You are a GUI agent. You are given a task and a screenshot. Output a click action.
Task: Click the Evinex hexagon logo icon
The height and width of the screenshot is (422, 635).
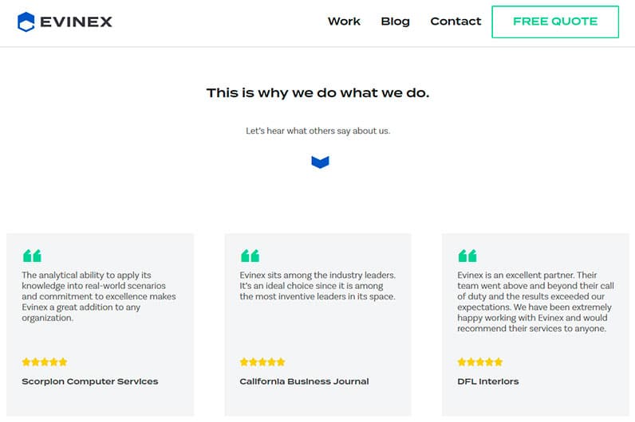(x=26, y=21)
